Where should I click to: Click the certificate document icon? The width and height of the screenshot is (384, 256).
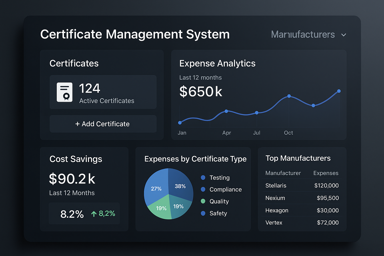click(x=64, y=92)
